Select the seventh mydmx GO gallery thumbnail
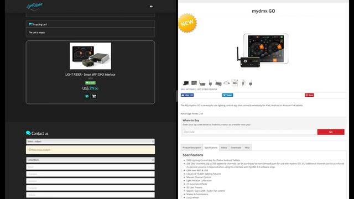 click(235, 83)
